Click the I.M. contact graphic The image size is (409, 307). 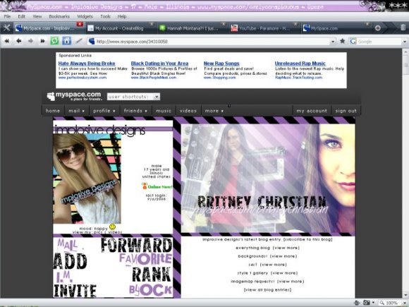pyautogui.click(x=64, y=277)
